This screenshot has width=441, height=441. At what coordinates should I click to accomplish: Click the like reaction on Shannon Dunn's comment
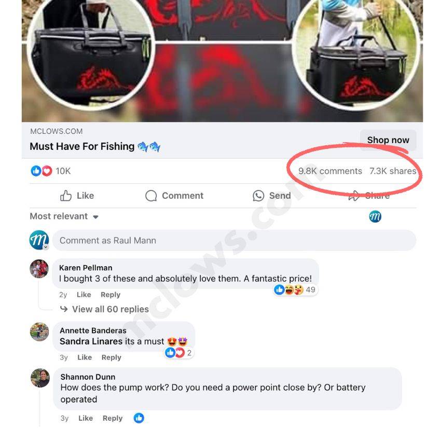(139, 418)
